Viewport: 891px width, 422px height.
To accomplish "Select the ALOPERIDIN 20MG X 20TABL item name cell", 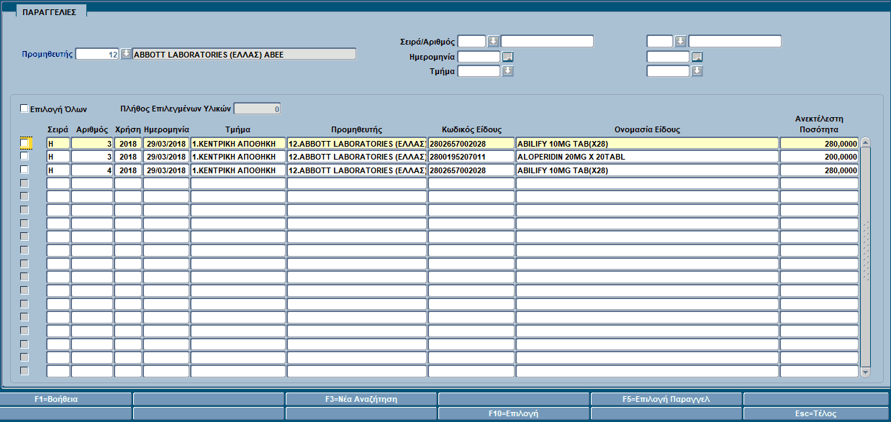I will pyautogui.click(x=647, y=156).
